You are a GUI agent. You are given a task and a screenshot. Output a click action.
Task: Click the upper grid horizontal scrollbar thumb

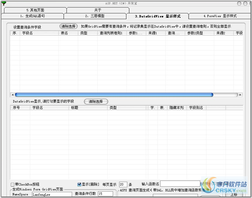[x=114, y=95]
